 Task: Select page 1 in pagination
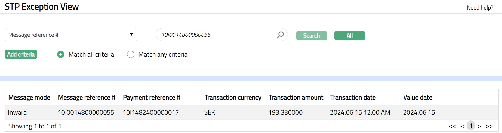tap(471, 126)
